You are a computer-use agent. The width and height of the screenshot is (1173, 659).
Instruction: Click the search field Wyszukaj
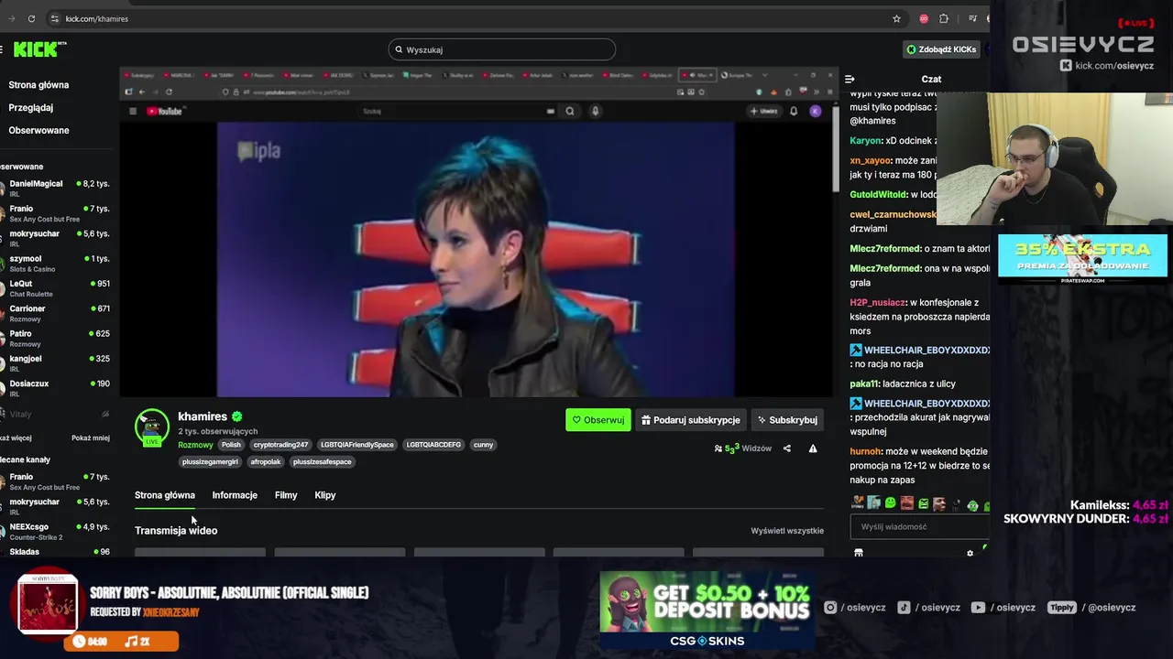[501, 49]
